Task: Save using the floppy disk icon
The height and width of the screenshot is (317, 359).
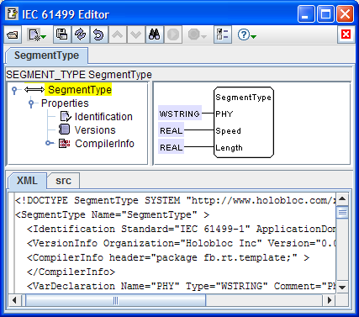Action: [62, 34]
